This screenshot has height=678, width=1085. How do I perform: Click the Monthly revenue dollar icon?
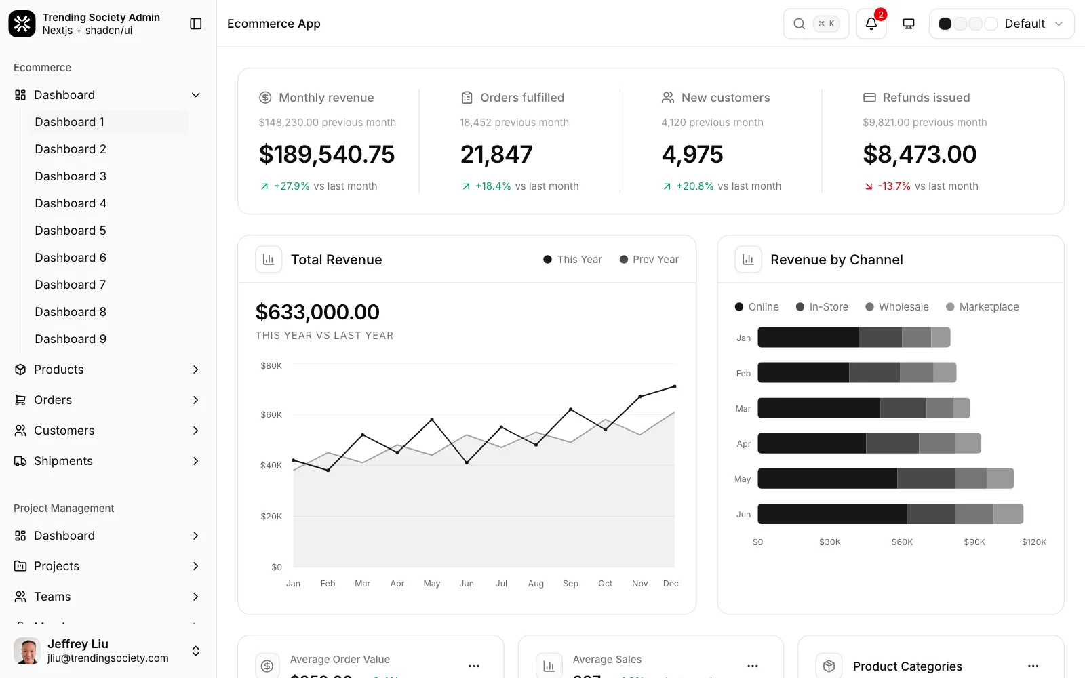tap(265, 98)
